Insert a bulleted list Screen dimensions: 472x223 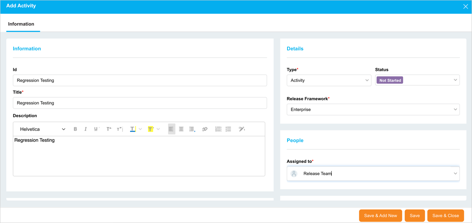pyautogui.click(x=228, y=129)
